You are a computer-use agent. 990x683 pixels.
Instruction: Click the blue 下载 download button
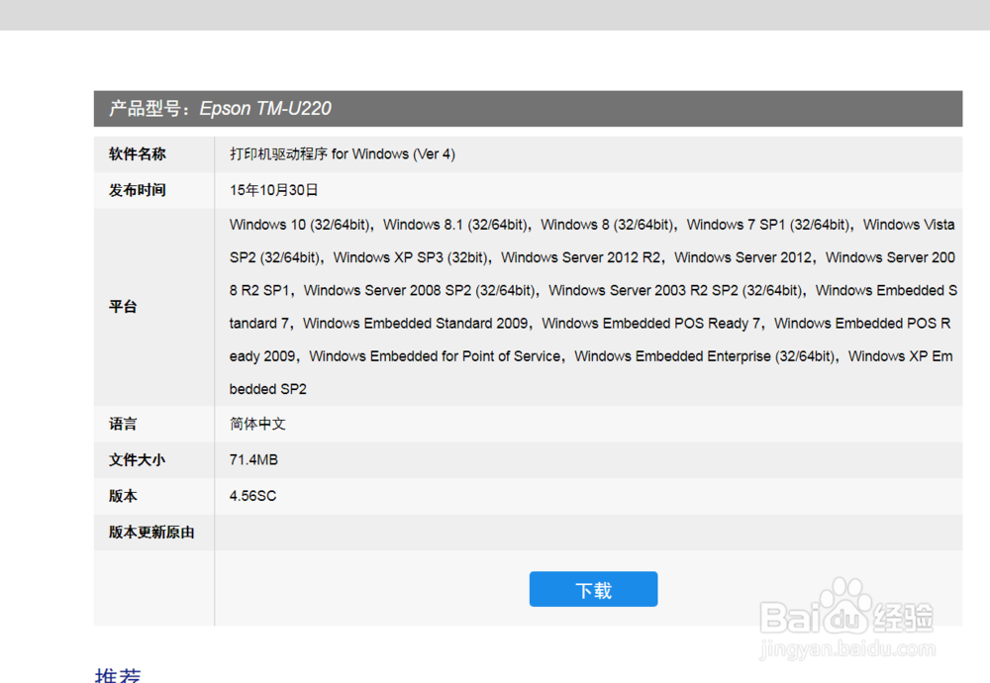coord(593,589)
